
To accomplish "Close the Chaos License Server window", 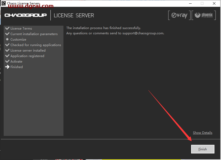I will coord(215,3).
